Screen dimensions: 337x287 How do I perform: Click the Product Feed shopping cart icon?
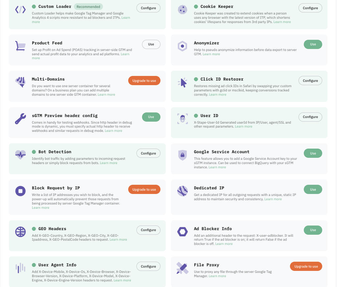click(20, 46)
